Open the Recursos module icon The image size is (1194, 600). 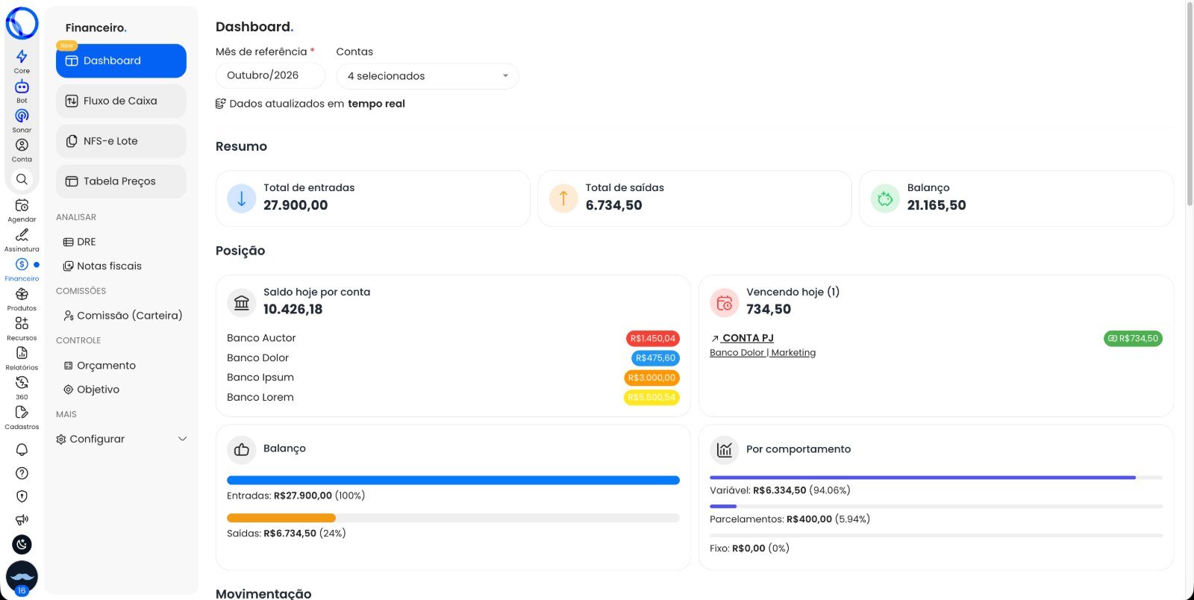[22, 323]
